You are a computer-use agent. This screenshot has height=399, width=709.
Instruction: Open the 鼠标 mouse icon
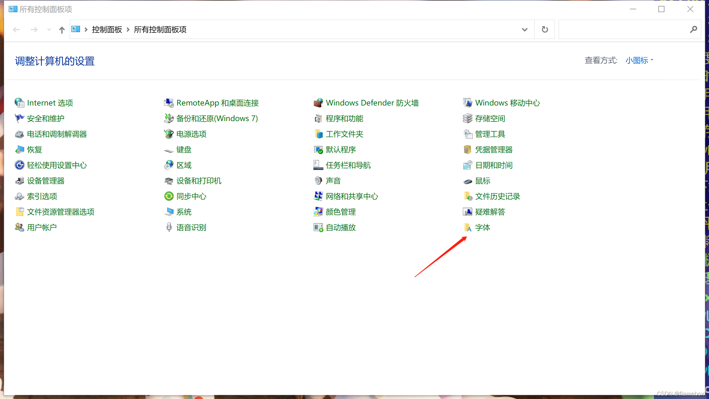click(x=467, y=181)
